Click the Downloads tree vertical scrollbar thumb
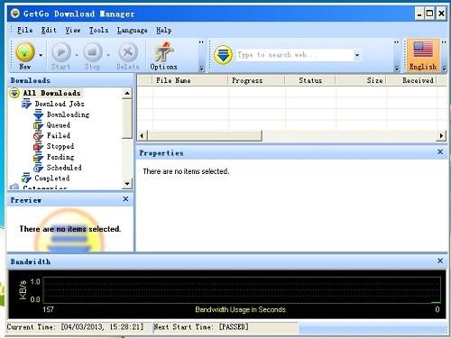Screen dimensions: 451x338 [127, 119]
